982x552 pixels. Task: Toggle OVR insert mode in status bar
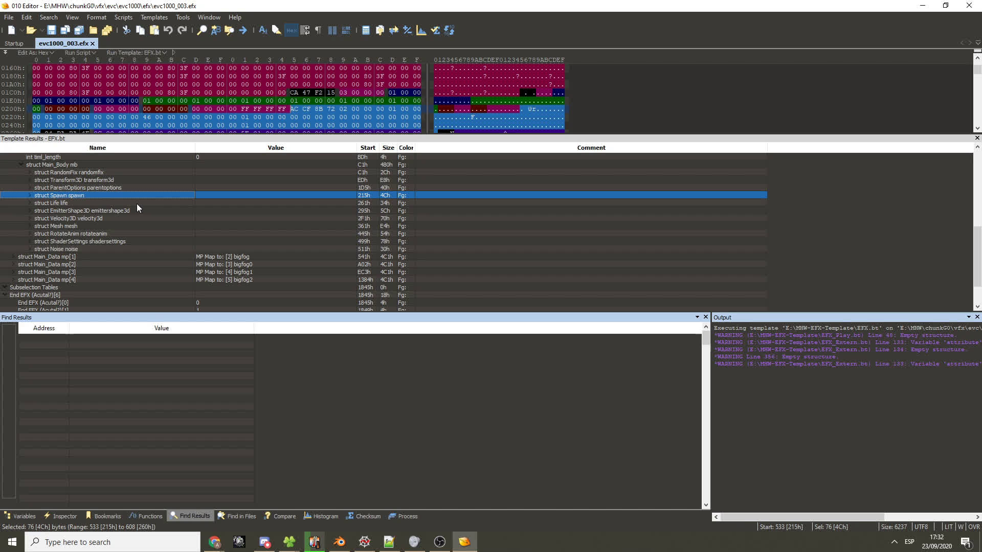(x=974, y=526)
